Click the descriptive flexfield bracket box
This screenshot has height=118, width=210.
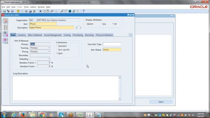79,28
